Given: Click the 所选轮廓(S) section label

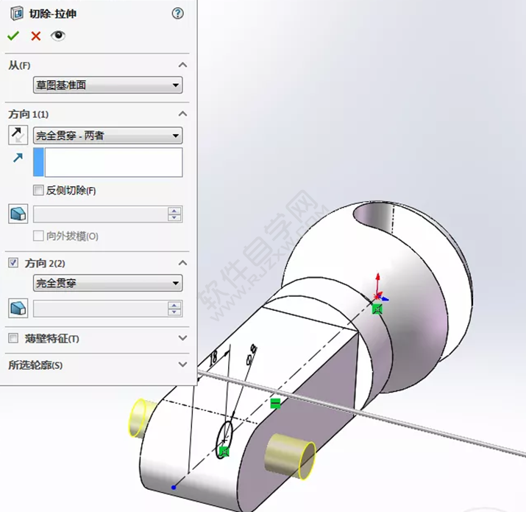Looking at the screenshot, I should tap(35, 365).
